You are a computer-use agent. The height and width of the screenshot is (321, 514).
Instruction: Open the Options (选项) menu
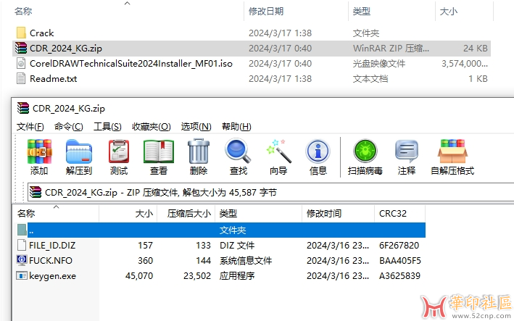[196, 126]
